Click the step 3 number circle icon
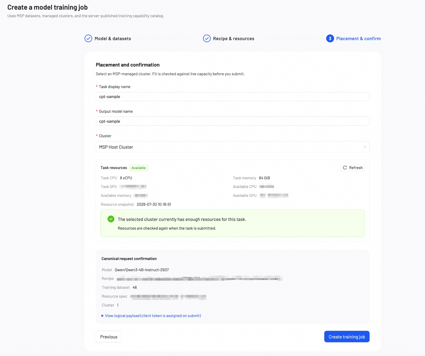Viewport: 425px width, 356px height. click(x=330, y=38)
